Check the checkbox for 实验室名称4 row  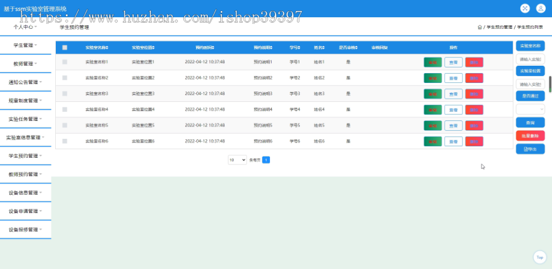[65, 110]
